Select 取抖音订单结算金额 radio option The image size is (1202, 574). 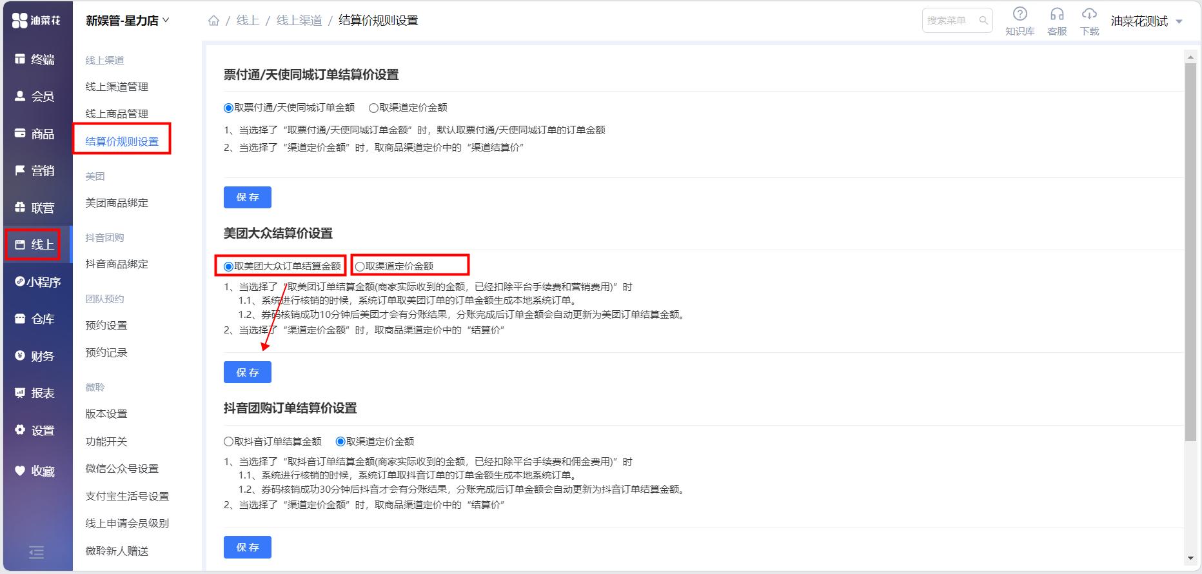point(228,442)
